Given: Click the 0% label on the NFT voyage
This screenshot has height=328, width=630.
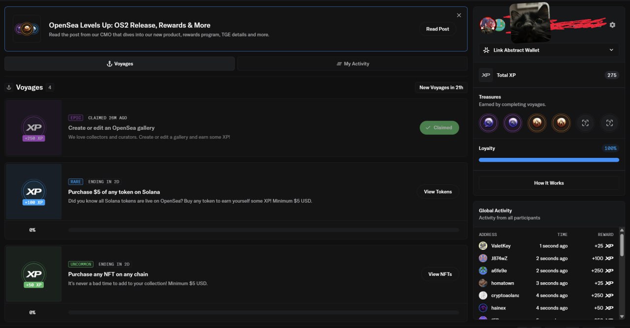Looking at the screenshot, I should [32, 312].
